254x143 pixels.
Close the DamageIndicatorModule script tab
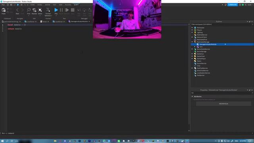(89, 21)
